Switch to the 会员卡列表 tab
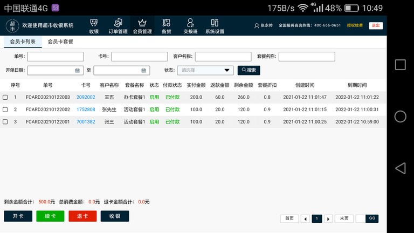414x233 pixels. [23, 42]
